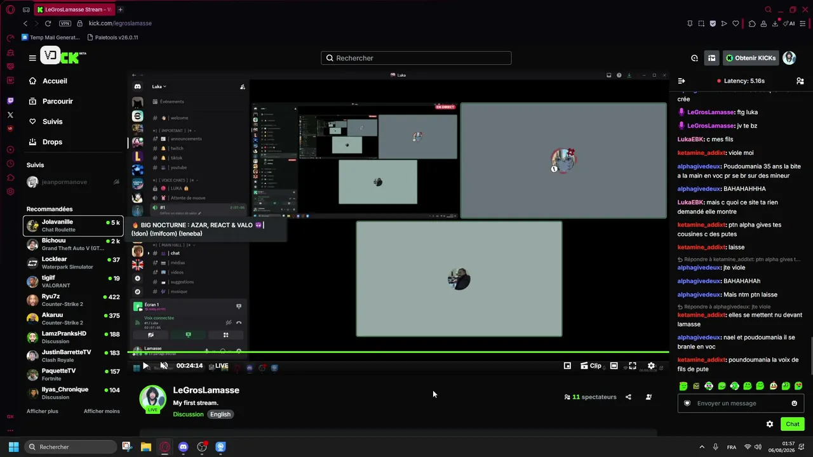Open Opera AI assistant button
Screen dimensions: 813x457
pyautogui.click(x=790, y=23)
